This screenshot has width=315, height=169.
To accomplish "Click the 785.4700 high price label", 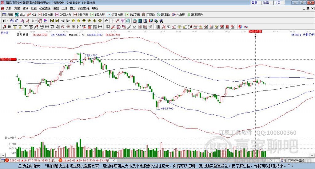I will (91, 55).
